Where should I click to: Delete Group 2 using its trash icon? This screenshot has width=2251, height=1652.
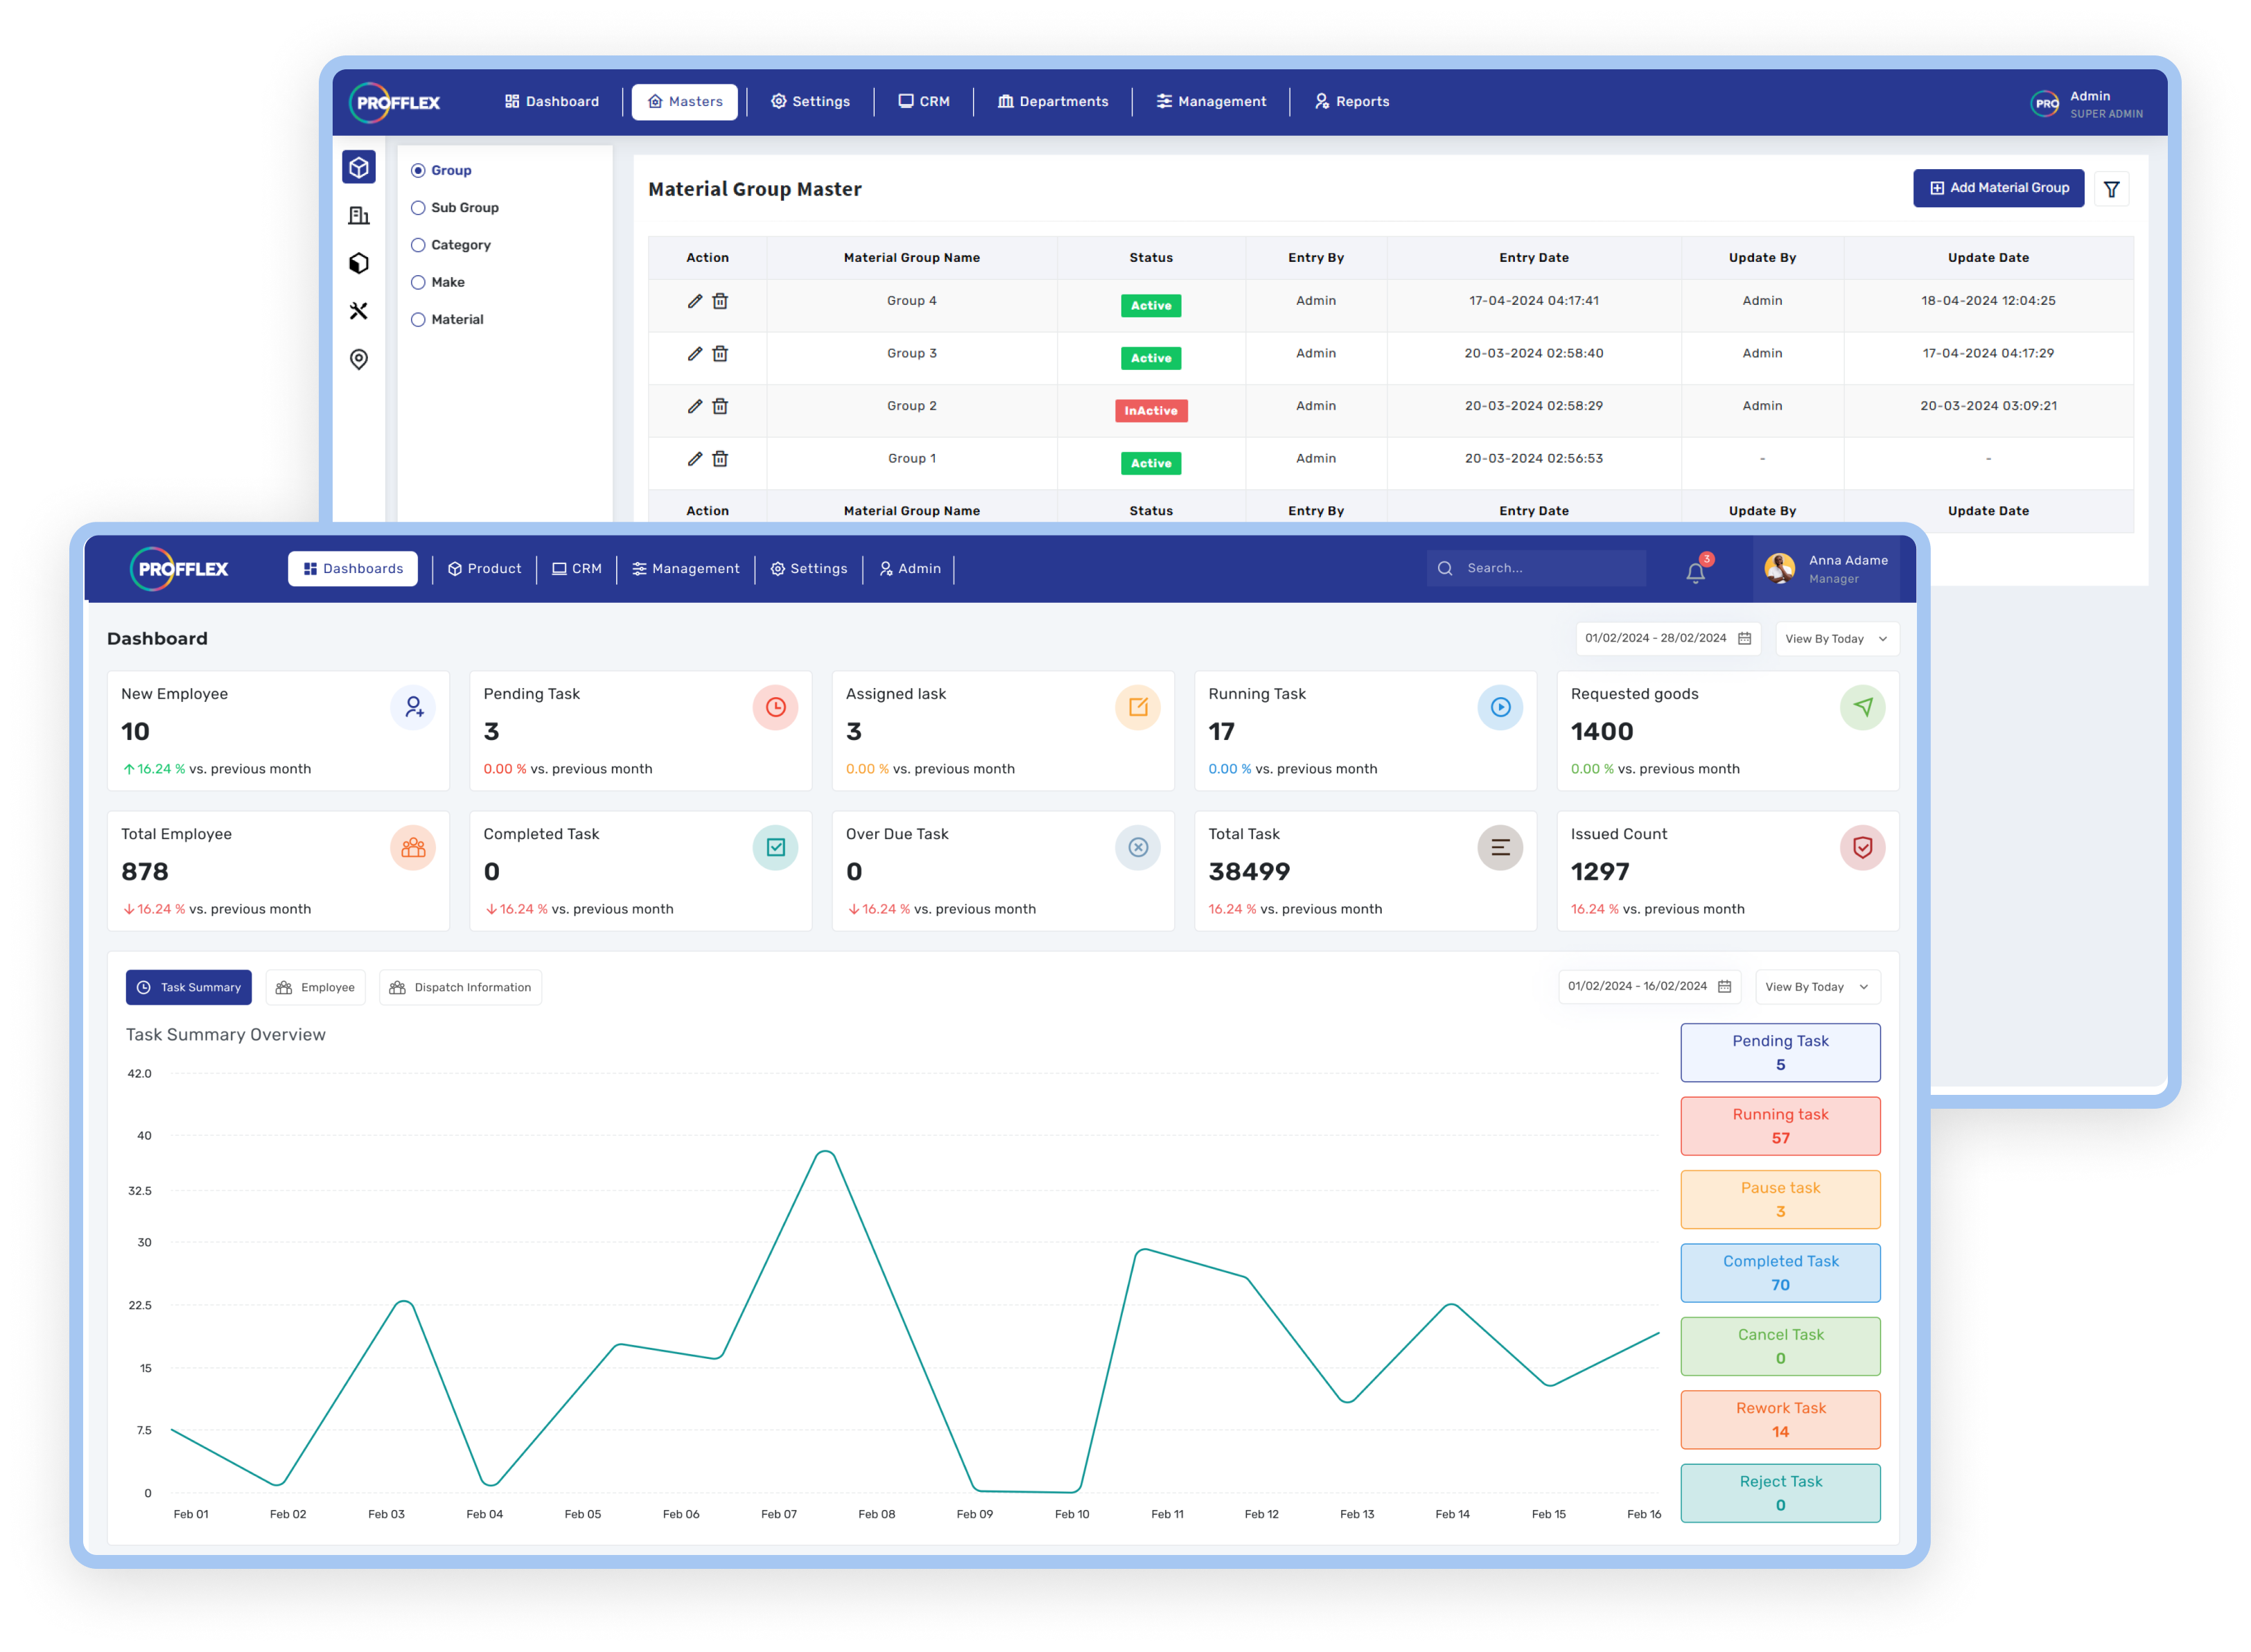click(x=720, y=406)
